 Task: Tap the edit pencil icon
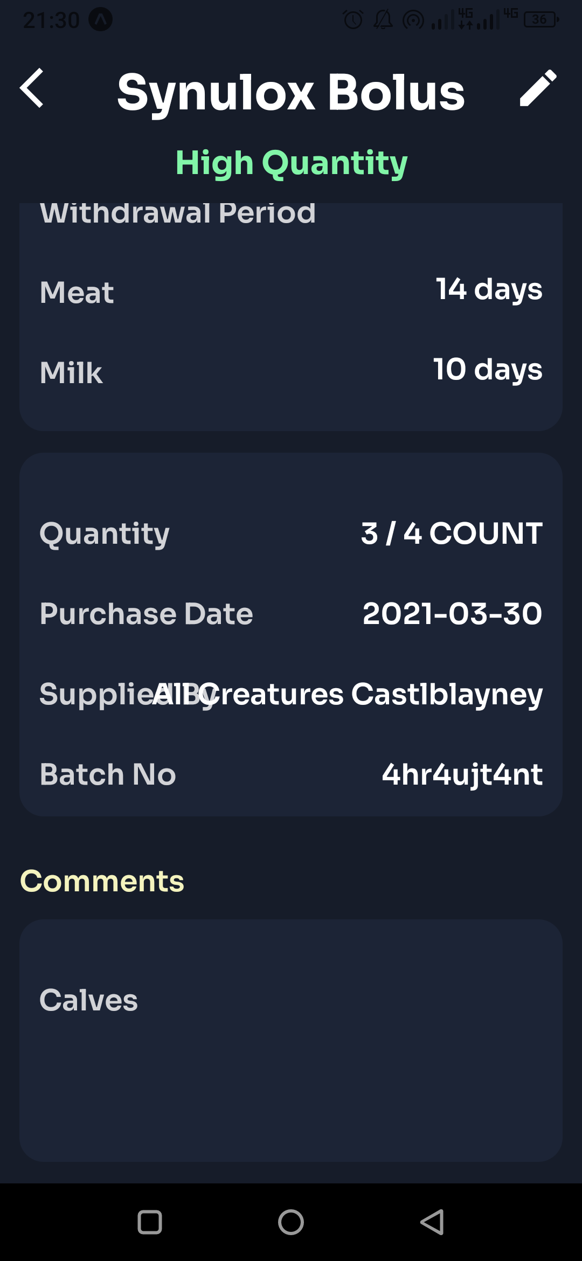coord(539,89)
